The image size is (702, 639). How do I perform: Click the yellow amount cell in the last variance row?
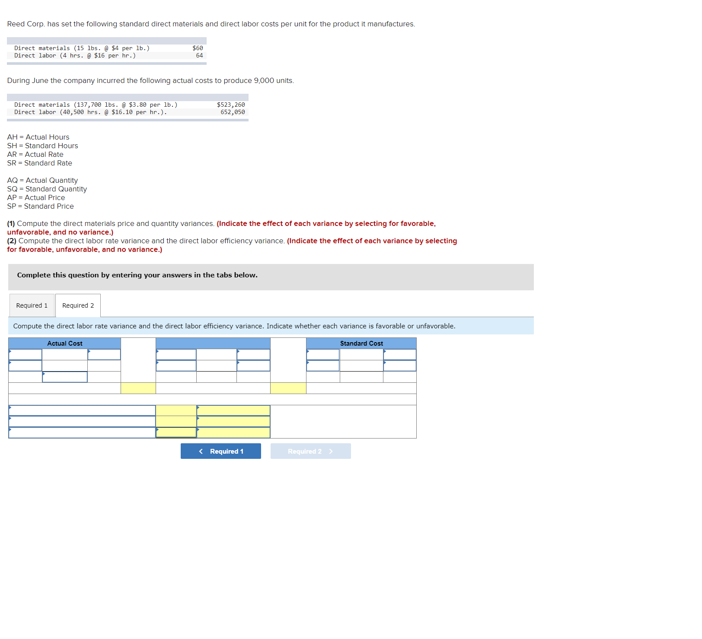tap(176, 431)
